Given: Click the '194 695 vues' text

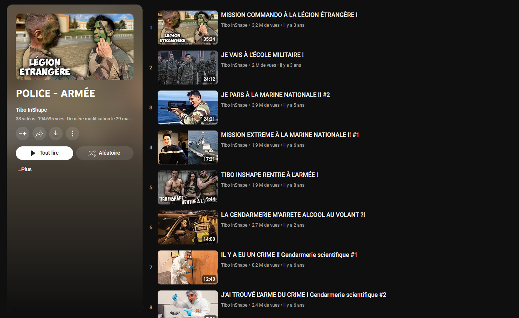Looking at the screenshot, I should click(x=51, y=118).
